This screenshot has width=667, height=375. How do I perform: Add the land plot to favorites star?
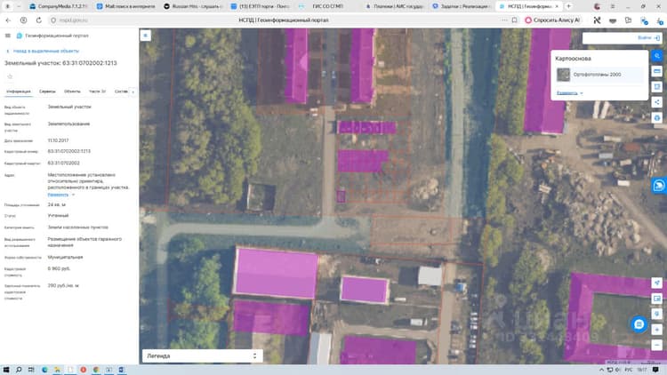(10, 76)
